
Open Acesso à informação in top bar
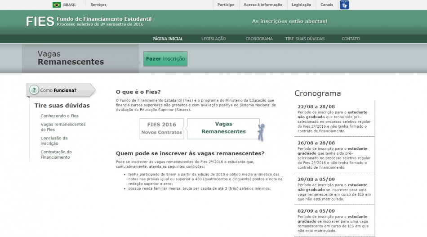[263, 4]
